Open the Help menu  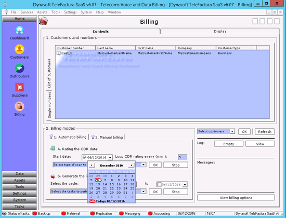100,12
